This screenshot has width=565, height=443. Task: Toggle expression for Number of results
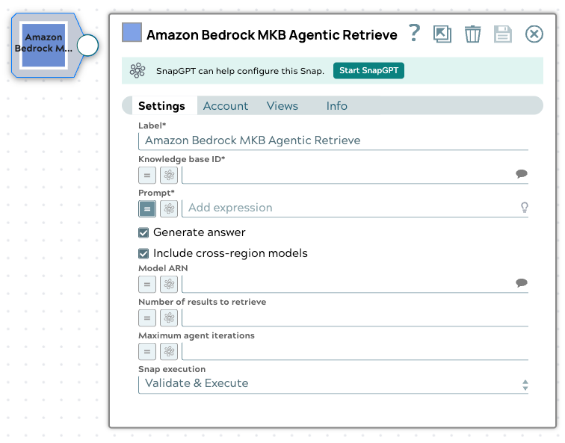[147, 318]
